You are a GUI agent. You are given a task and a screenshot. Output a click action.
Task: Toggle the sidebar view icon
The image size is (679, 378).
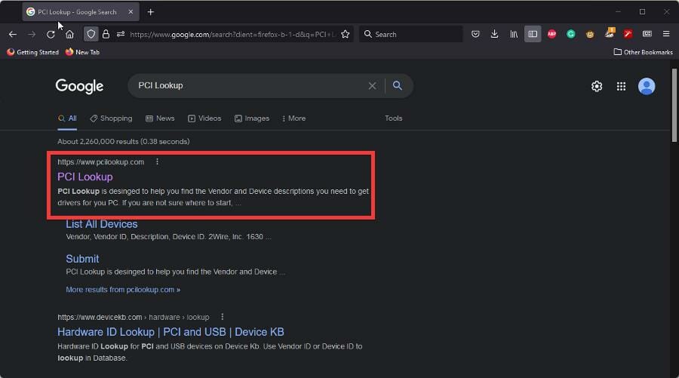pyautogui.click(x=533, y=34)
